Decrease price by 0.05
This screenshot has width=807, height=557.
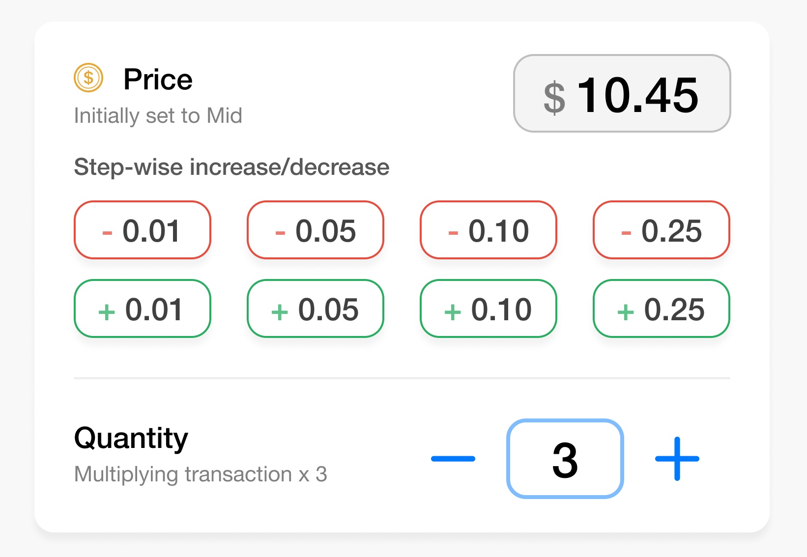316,230
